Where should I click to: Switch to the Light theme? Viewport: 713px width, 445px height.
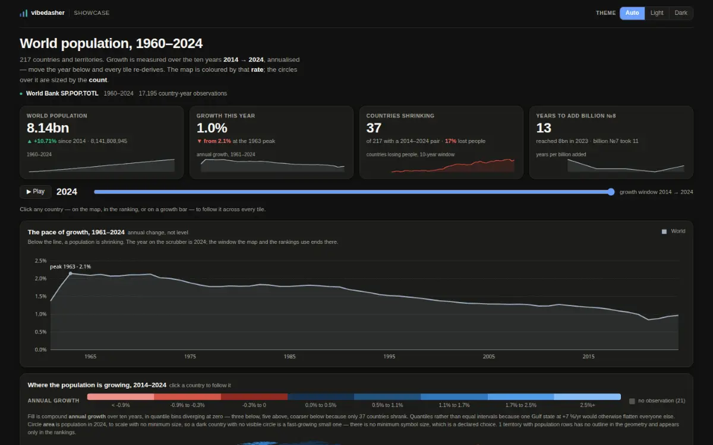[x=657, y=13]
